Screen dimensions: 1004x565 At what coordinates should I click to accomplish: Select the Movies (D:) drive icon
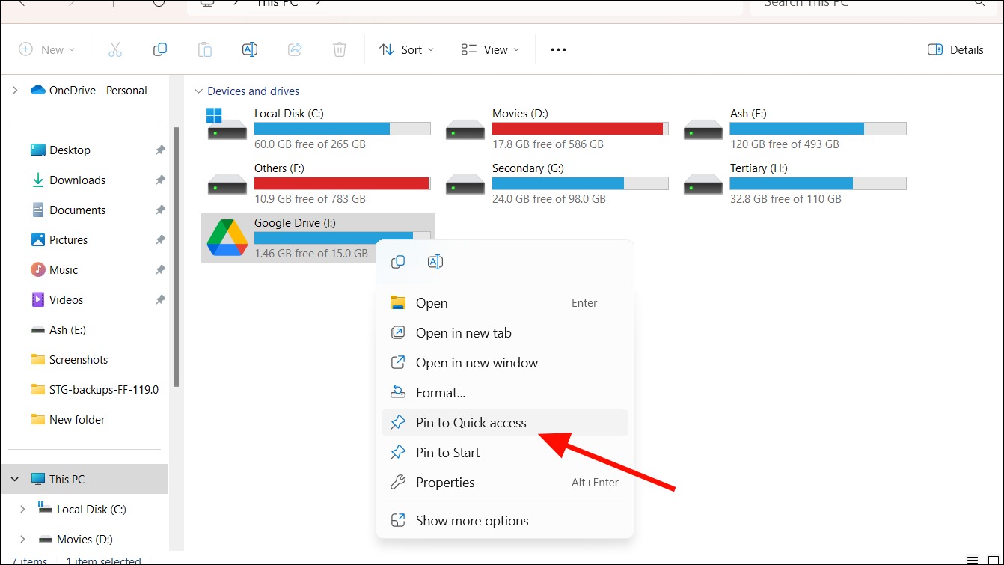(465, 129)
